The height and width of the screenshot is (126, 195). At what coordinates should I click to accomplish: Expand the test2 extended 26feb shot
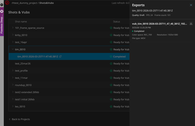point(13,92)
